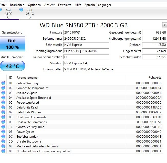
Task: Click status orb of Critical Warning row
Action: pos(3,83)
